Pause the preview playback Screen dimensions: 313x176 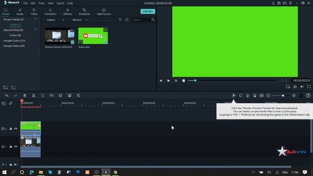[x=176, y=81]
